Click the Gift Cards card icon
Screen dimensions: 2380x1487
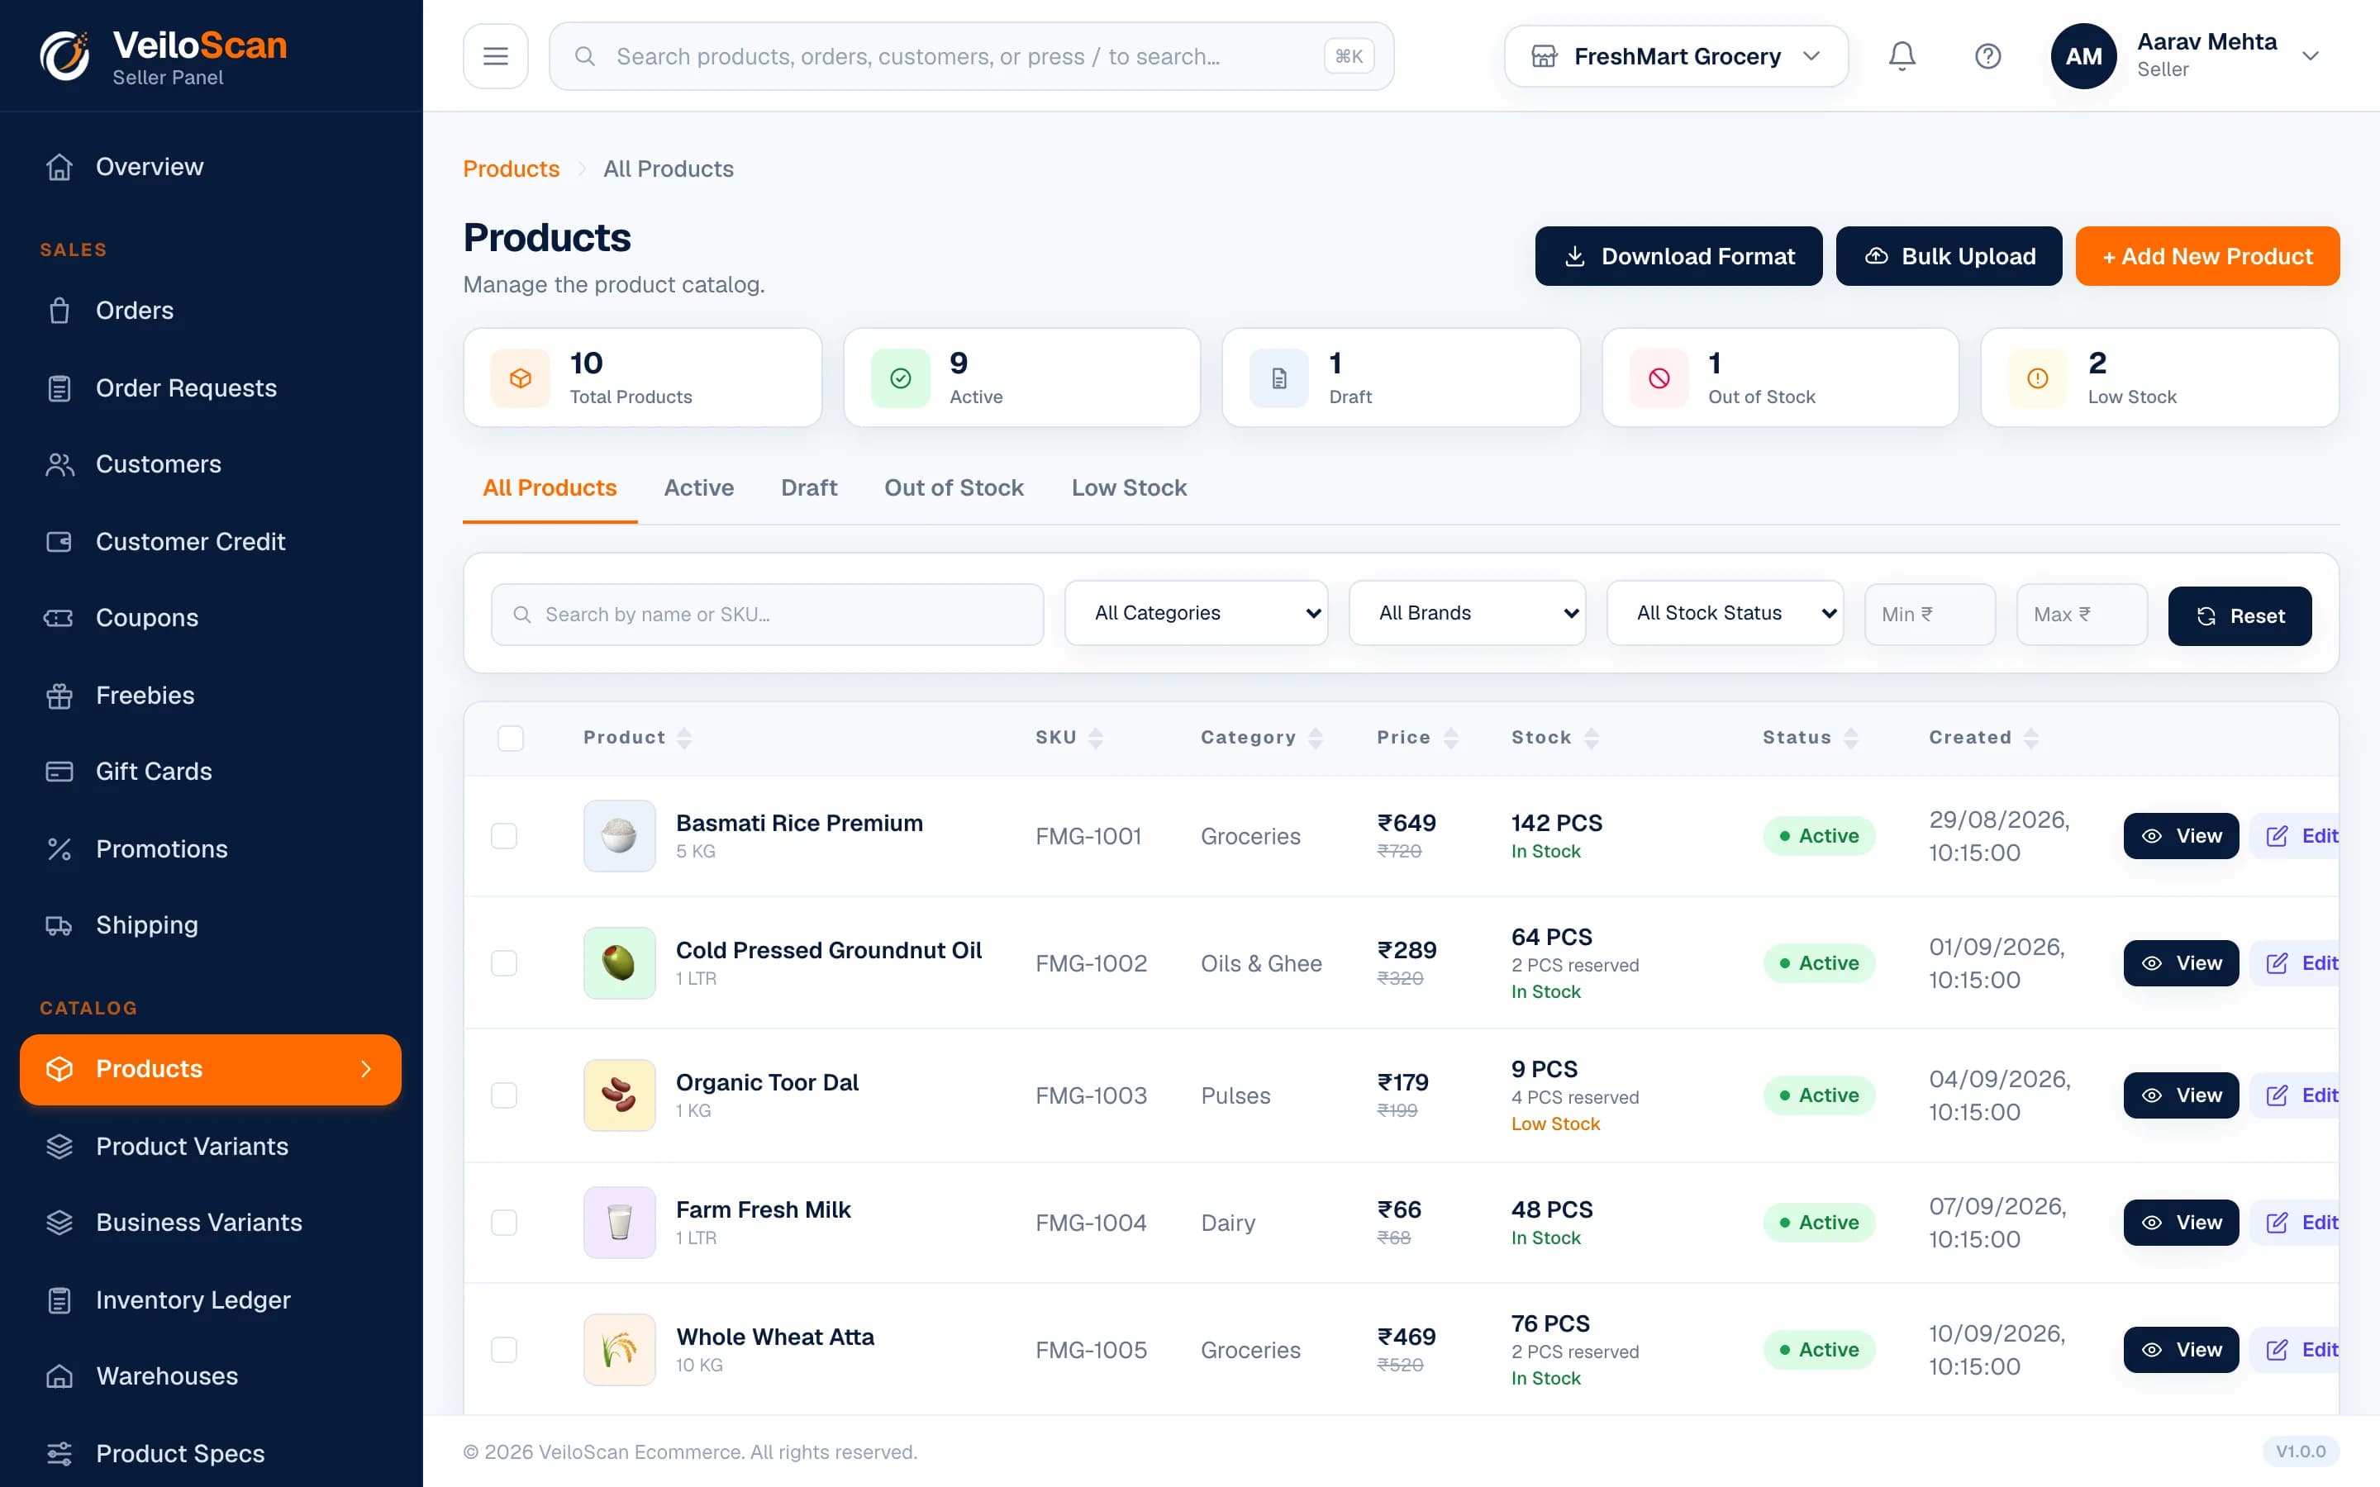pyautogui.click(x=59, y=771)
